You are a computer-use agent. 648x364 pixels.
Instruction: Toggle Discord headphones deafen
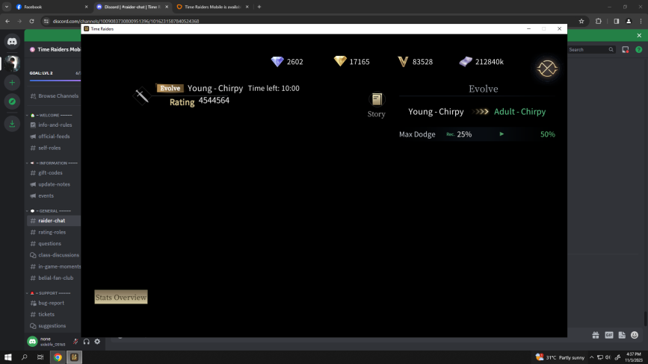(87, 342)
